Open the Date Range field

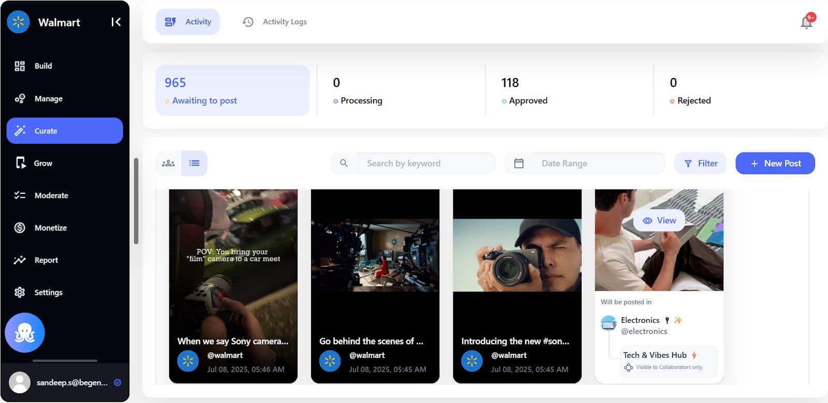(x=599, y=163)
